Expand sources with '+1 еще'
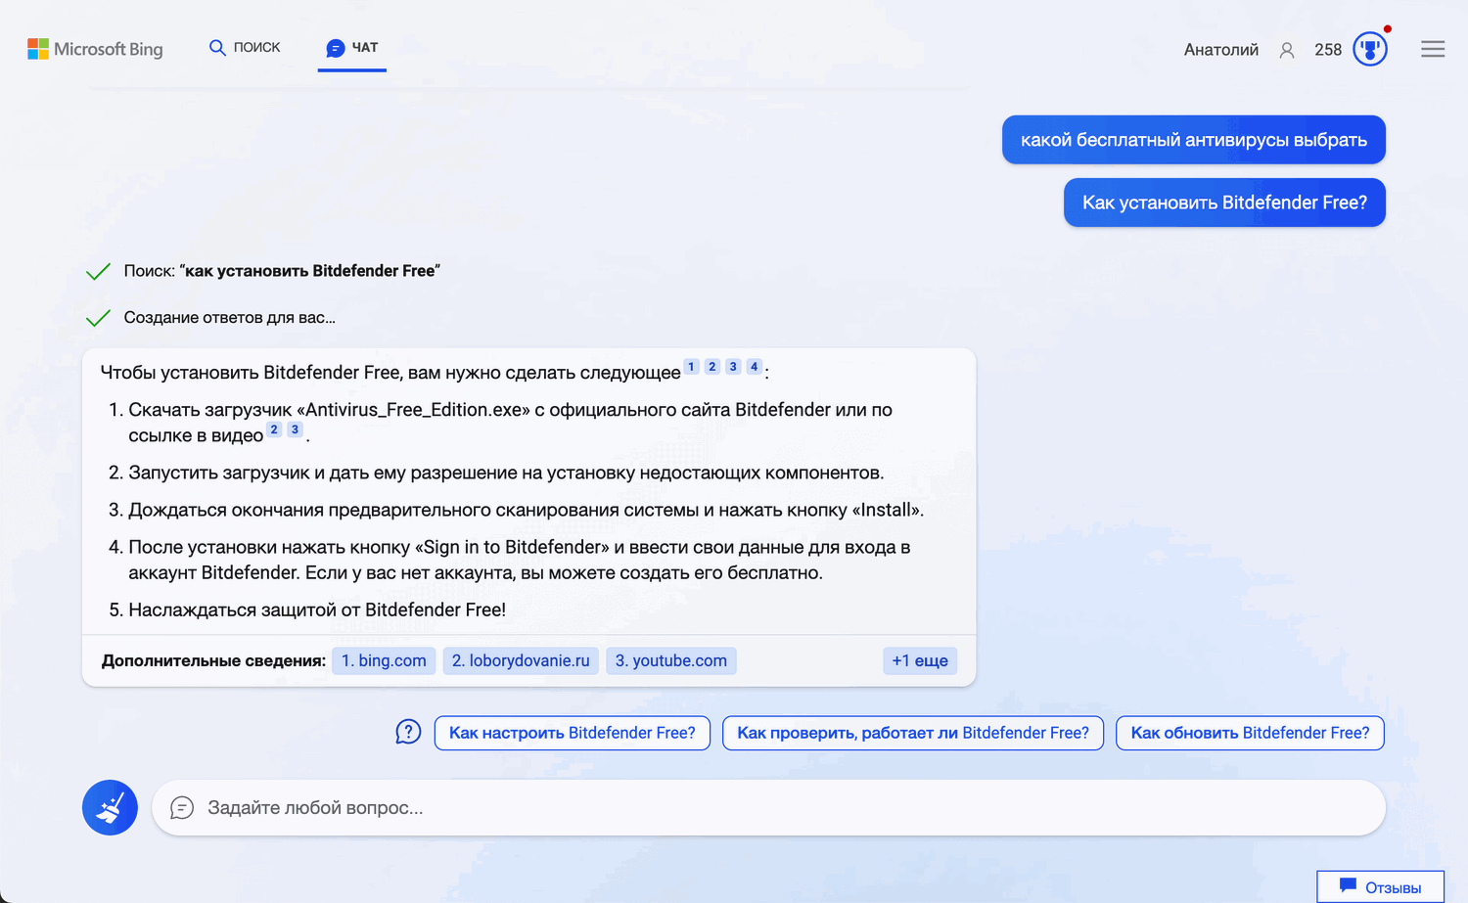 click(x=920, y=661)
